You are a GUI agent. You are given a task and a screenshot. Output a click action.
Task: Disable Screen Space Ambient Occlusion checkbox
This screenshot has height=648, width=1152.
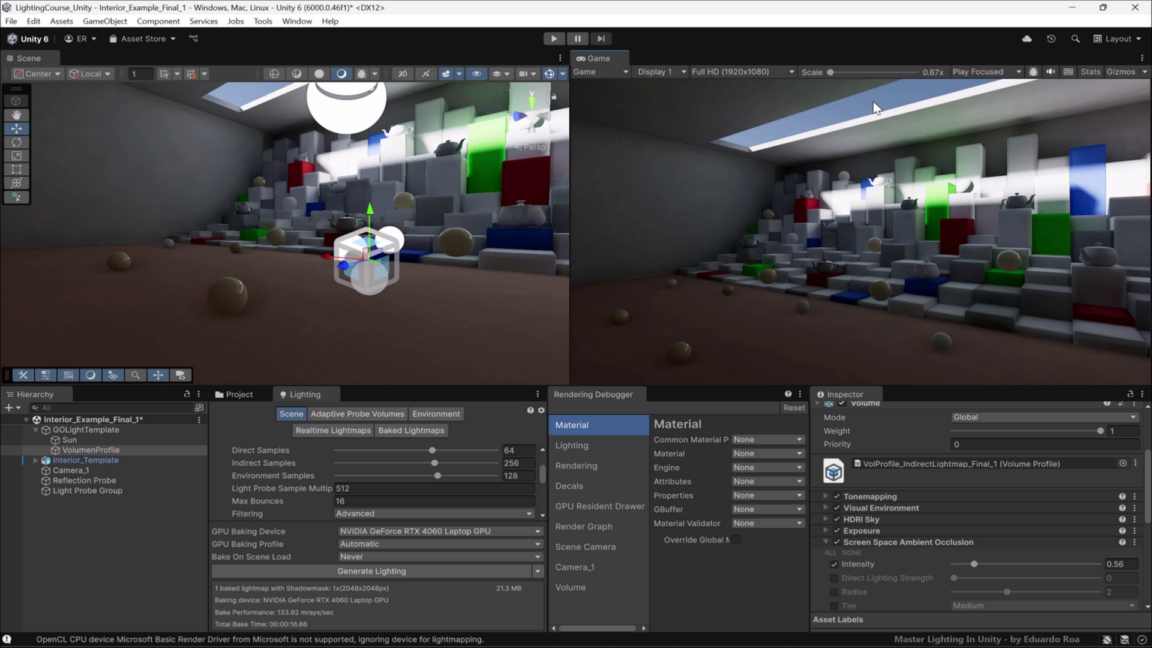pos(837,542)
